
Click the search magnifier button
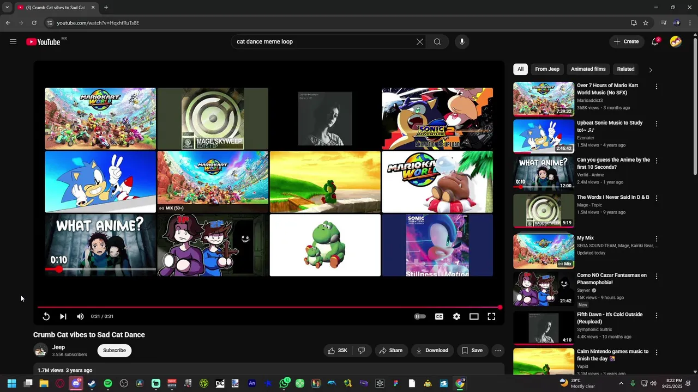437,42
